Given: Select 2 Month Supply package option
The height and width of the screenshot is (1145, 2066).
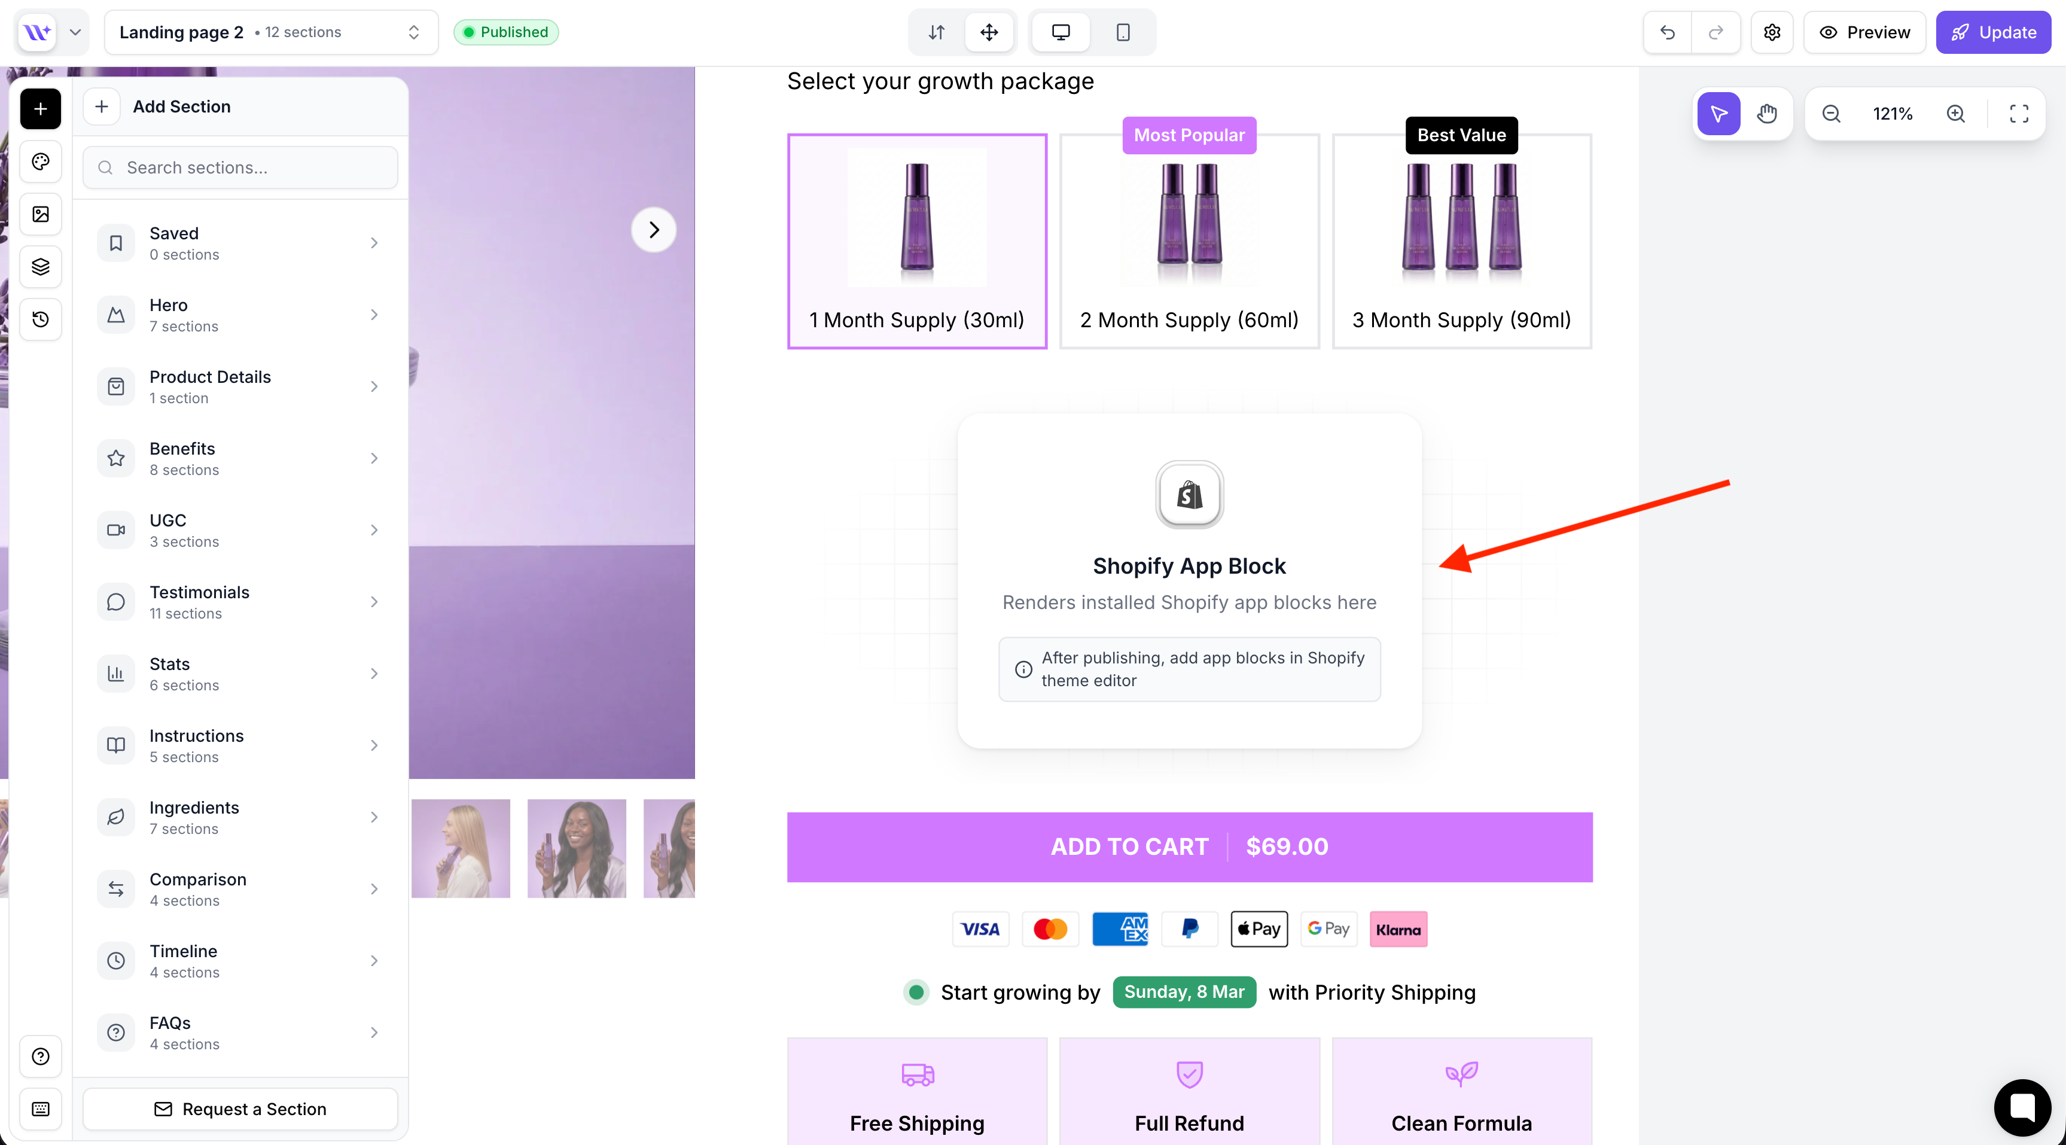Looking at the screenshot, I should click(x=1189, y=240).
